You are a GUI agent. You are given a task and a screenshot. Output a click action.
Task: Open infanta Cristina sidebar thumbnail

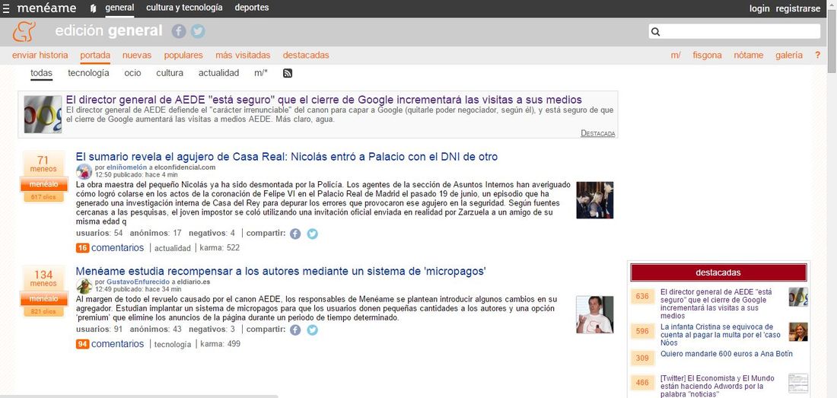tap(798, 332)
